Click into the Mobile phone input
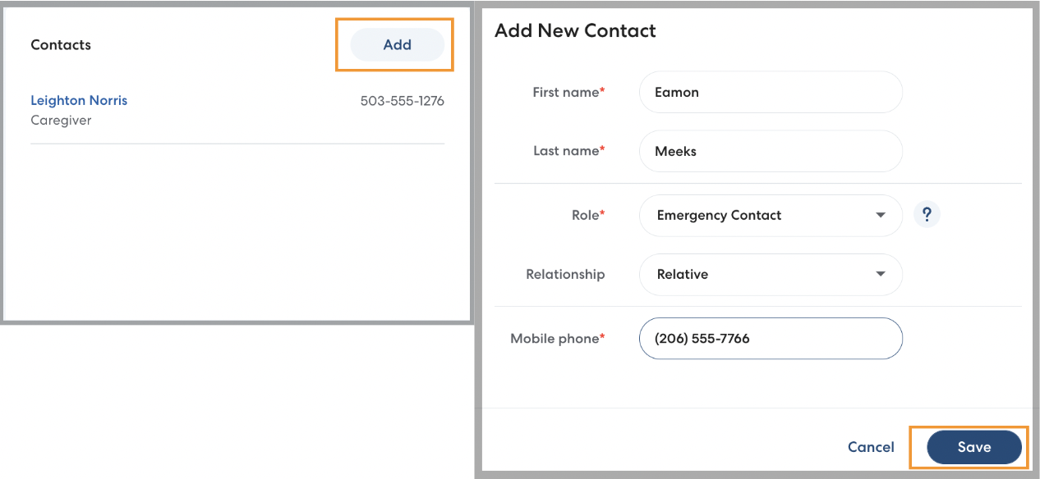This screenshot has width=1040, height=479. [770, 339]
